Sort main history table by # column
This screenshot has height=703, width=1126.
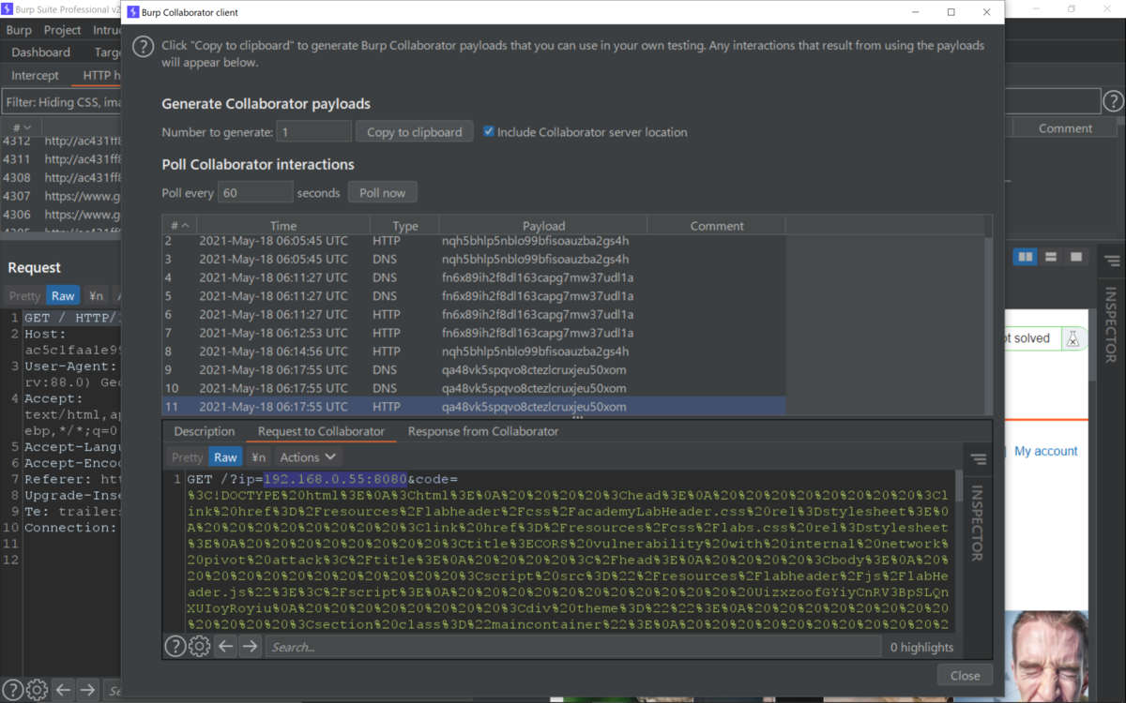pos(21,127)
